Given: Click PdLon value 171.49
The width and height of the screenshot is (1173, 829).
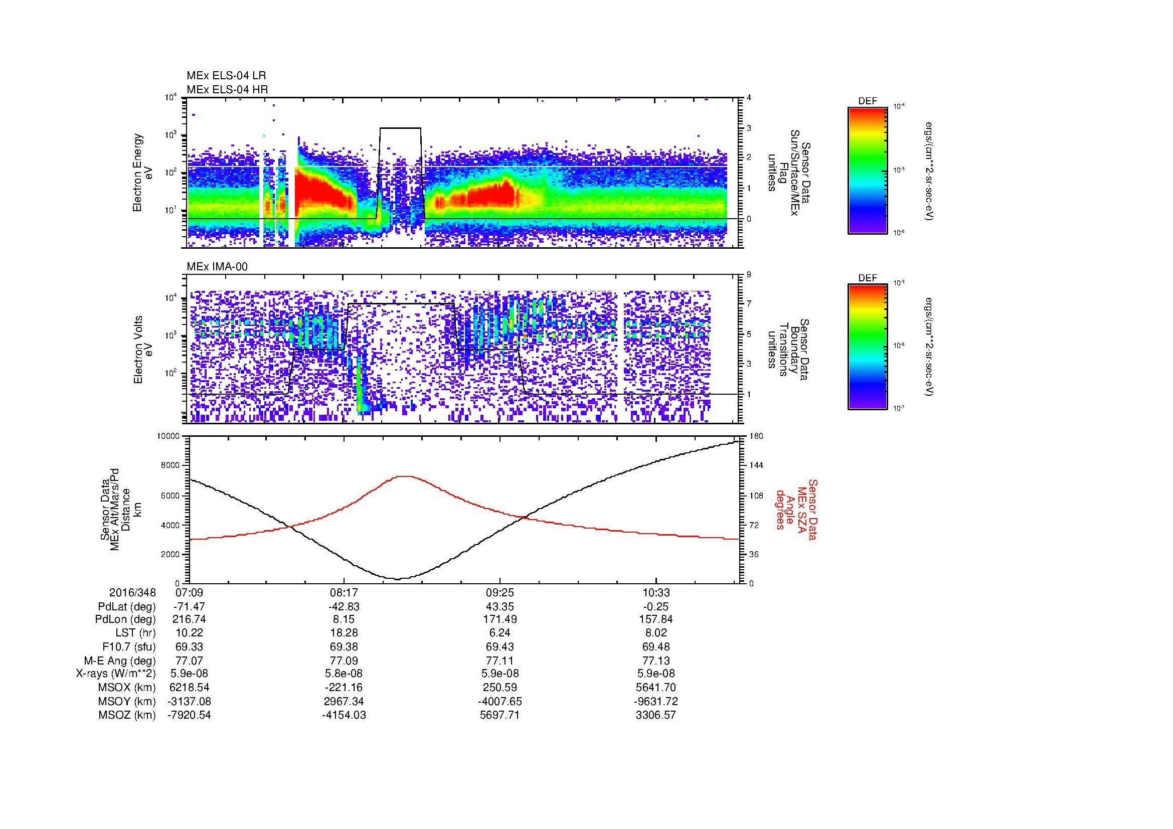Looking at the screenshot, I should (x=499, y=619).
